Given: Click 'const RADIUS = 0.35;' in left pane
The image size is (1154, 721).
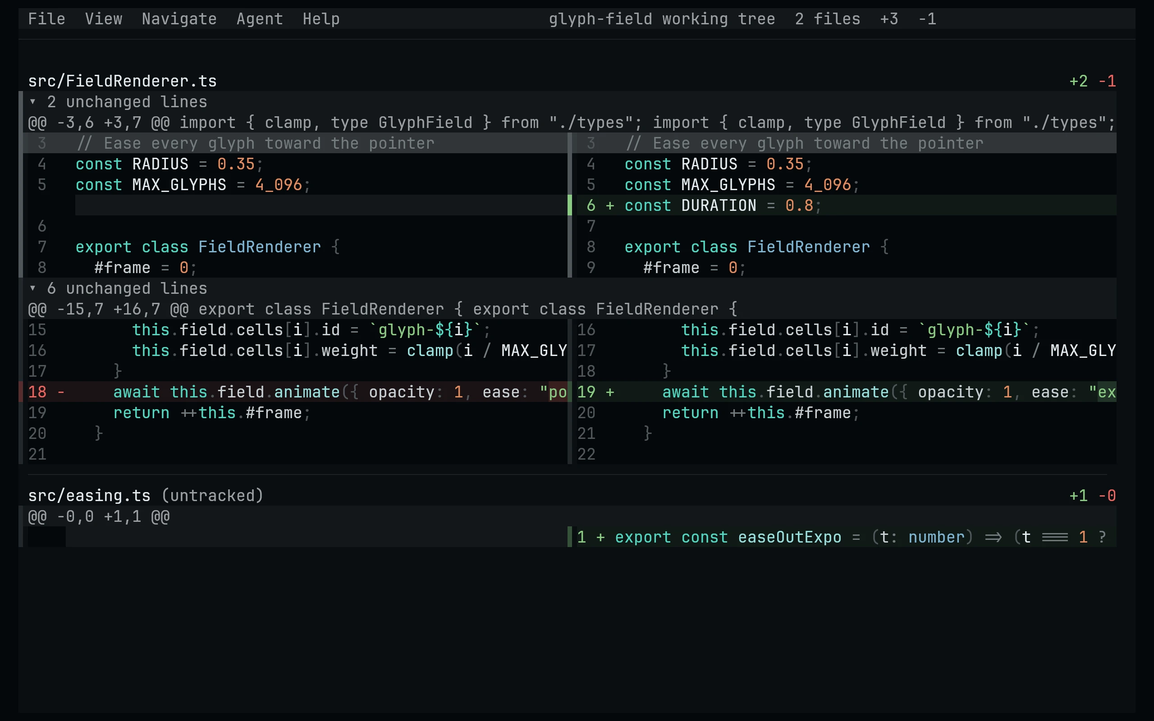Looking at the screenshot, I should click(169, 164).
